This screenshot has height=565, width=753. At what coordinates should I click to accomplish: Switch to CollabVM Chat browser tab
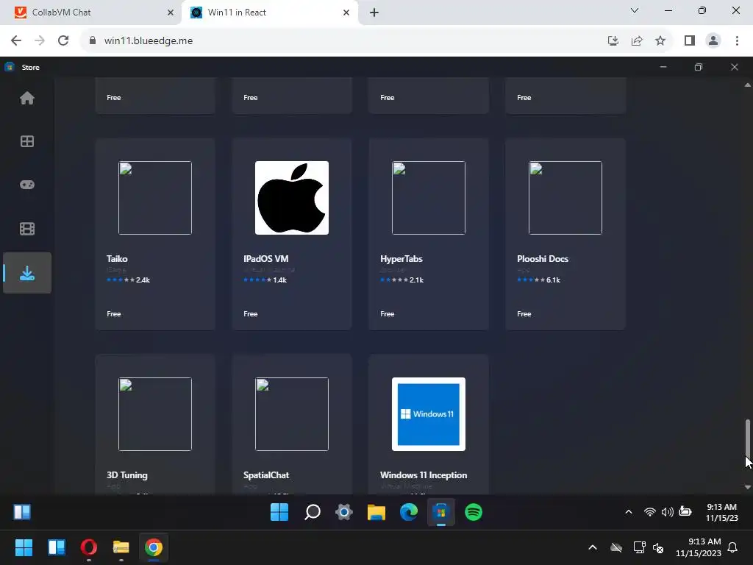tap(90, 13)
